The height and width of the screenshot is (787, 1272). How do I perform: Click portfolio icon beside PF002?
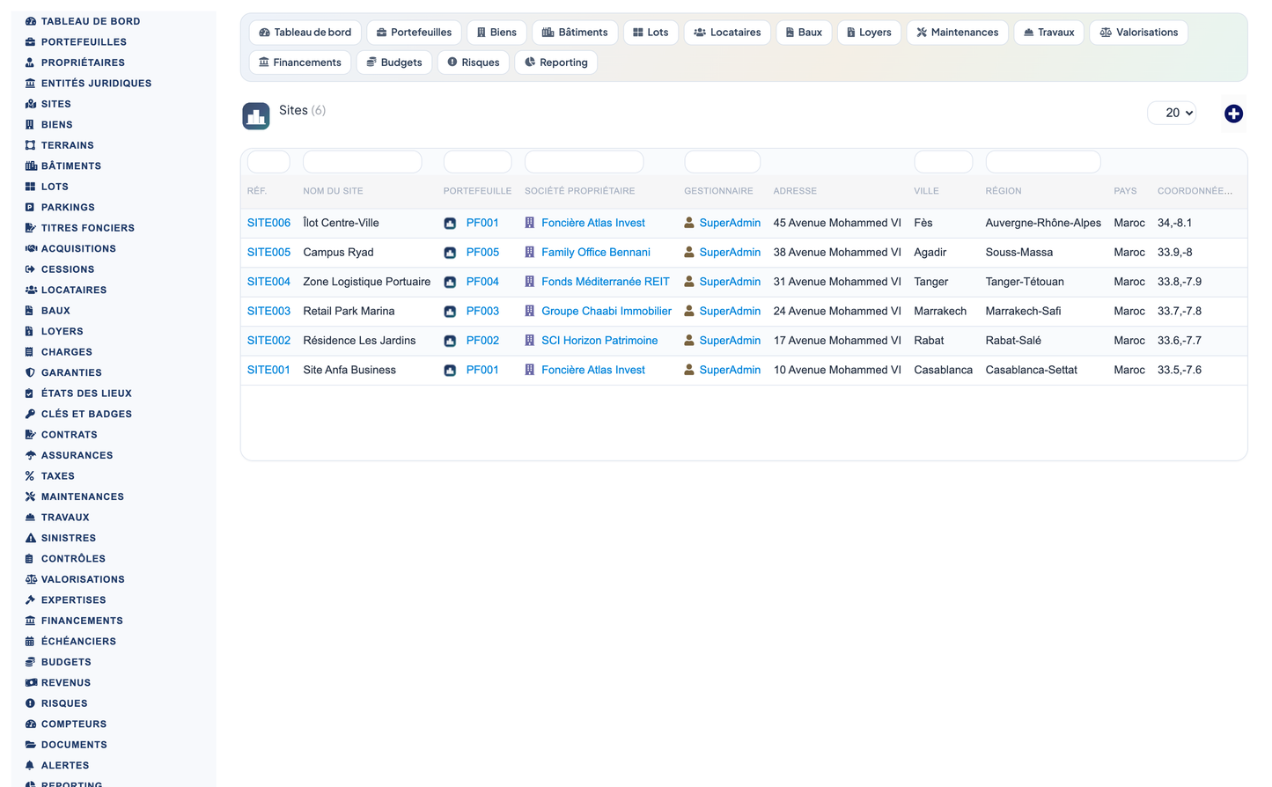450,341
